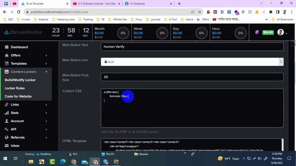The image size is (296, 166).
Task: Click Task View icon on taskbar
Action: coord(16,159)
